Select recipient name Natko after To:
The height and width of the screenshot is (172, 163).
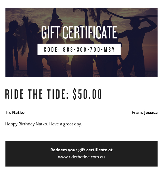18,112
